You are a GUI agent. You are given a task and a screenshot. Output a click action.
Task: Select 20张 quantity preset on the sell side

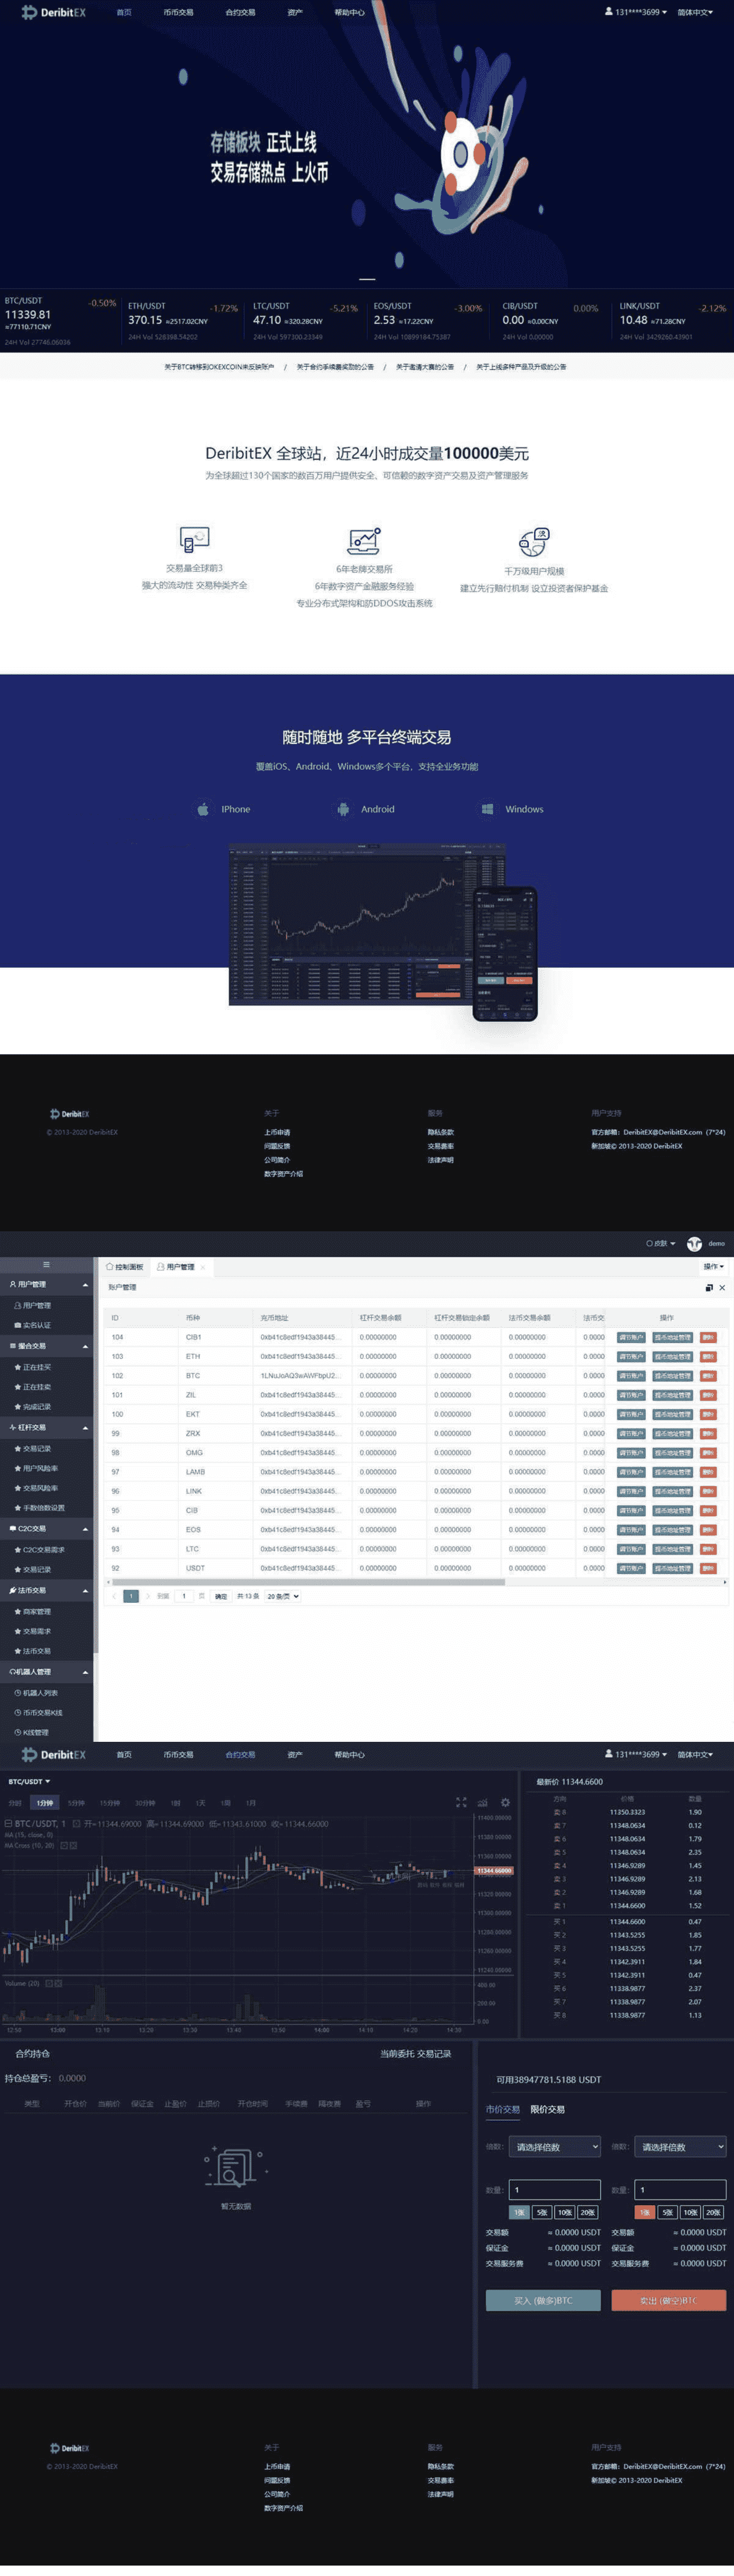pyautogui.click(x=714, y=2212)
